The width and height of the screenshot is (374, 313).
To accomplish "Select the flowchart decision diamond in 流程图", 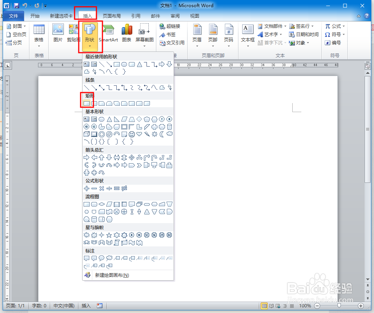I will (x=102, y=204).
